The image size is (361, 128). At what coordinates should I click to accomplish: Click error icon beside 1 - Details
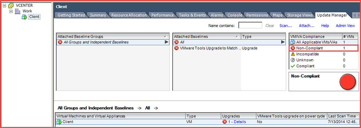(x=225, y=122)
